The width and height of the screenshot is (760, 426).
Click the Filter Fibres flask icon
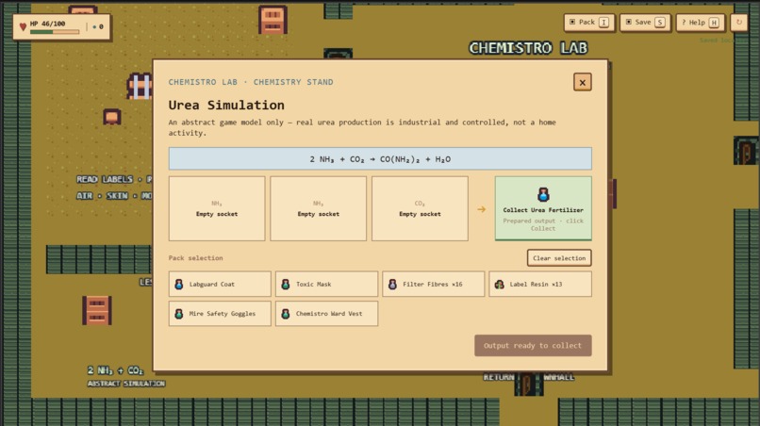pos(392,284)
